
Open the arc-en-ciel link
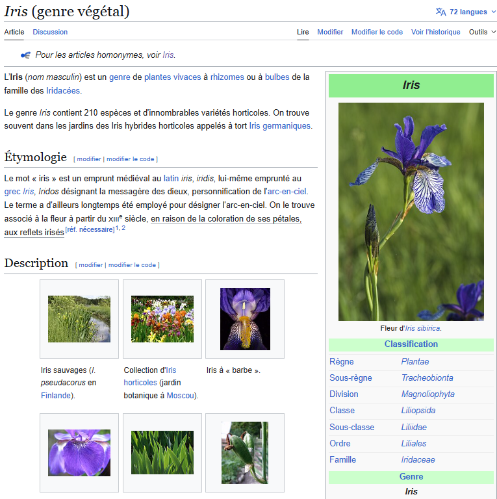(287, 191)
